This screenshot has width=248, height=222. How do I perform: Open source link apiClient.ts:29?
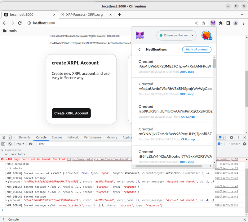226,168
